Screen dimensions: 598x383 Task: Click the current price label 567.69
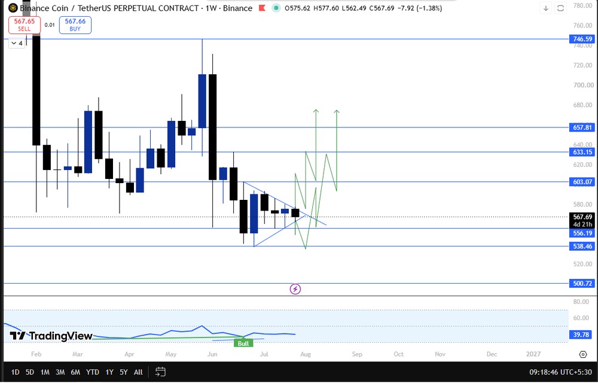[582, 217]
